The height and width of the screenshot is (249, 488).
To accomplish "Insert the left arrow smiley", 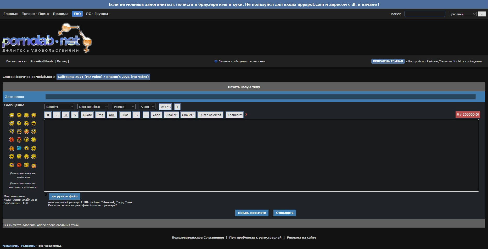I will [x=12, y=156].
